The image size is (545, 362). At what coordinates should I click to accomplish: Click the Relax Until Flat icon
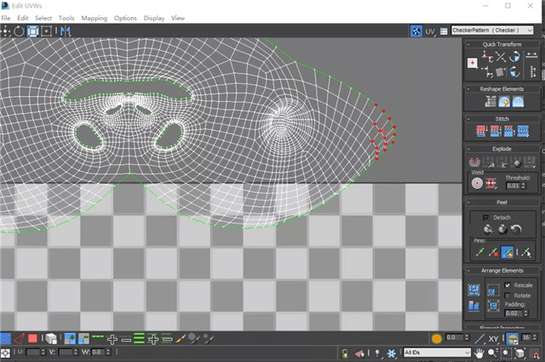(504, 102)
